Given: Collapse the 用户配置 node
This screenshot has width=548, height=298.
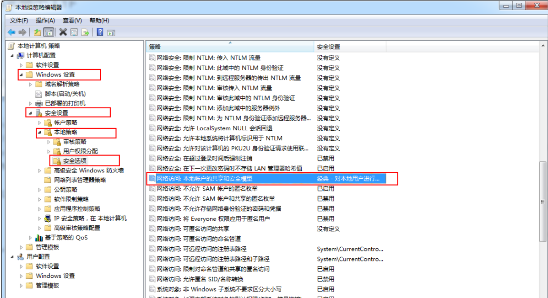Looking at the screenshot, I should click(x=12, y=257).
